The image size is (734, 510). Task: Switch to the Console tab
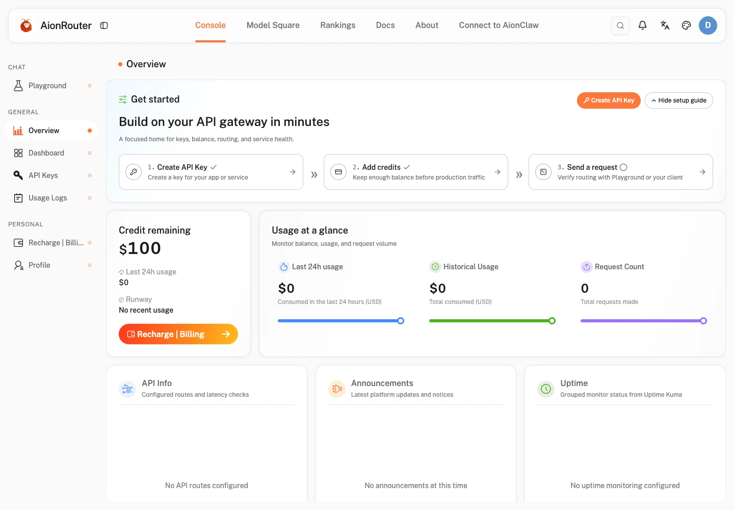coord(211,25)
